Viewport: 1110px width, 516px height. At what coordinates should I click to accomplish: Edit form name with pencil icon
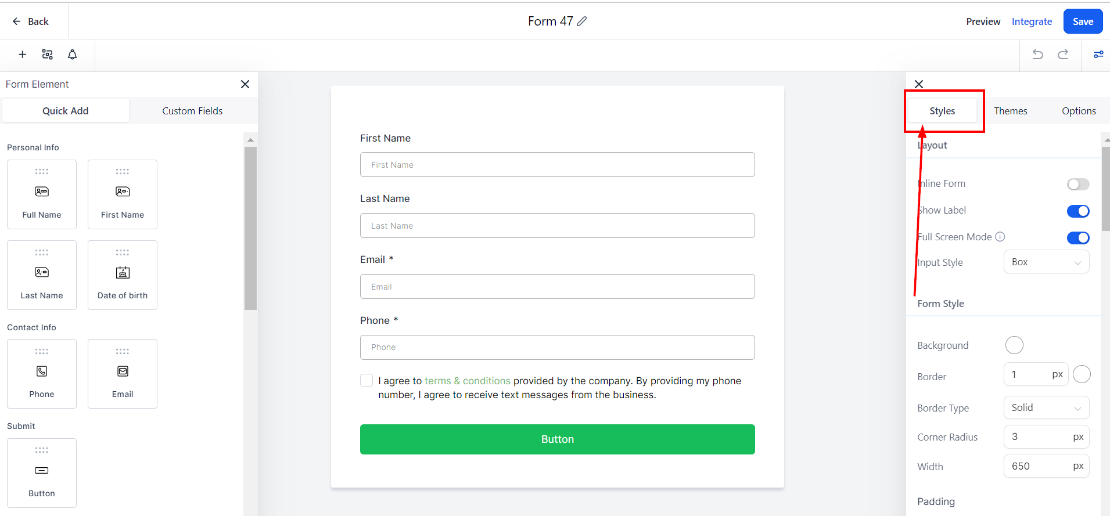point(582,21)
